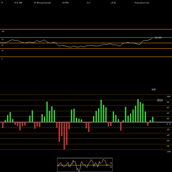Click the -100 label on MR axis

click(x=169, y=152)
